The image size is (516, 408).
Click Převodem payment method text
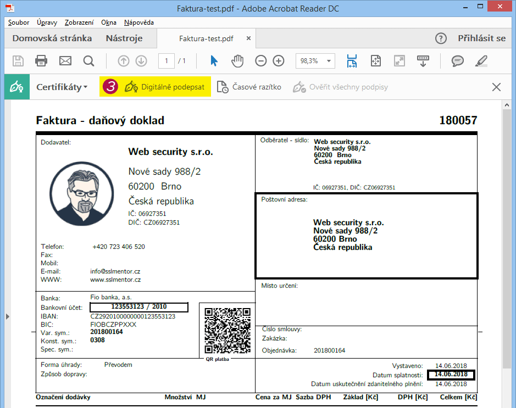click(118, 365)
